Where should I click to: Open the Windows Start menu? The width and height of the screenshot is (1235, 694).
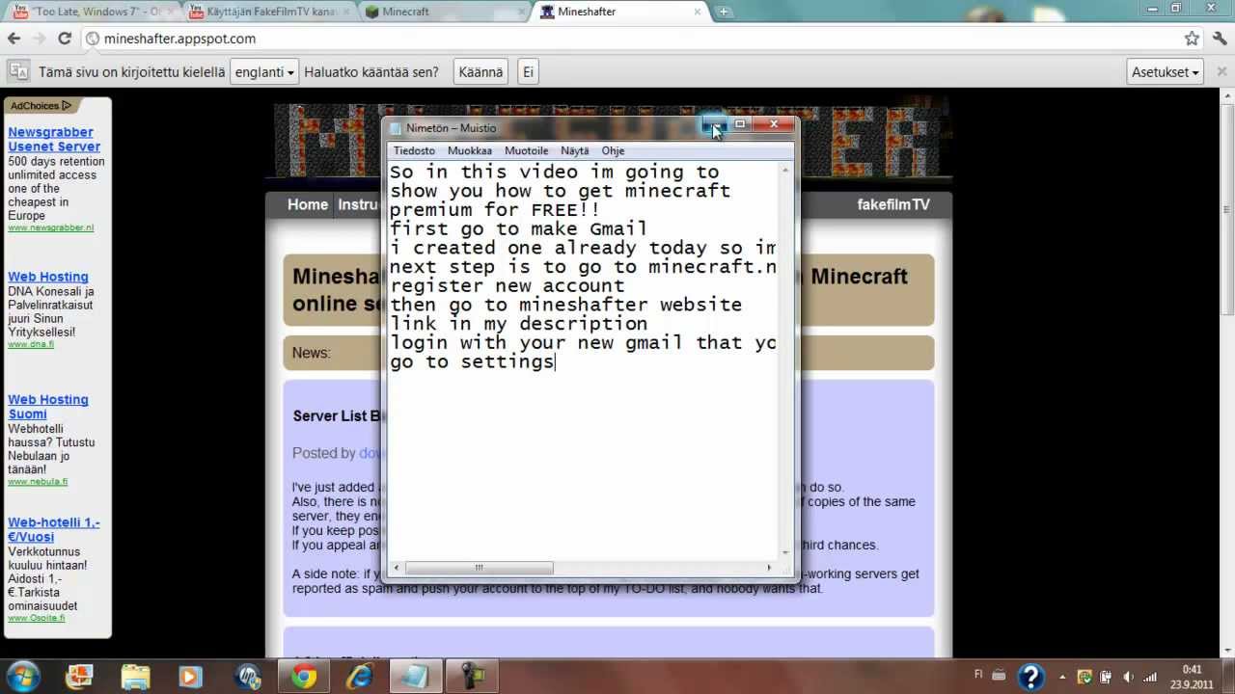pos(22,676)
